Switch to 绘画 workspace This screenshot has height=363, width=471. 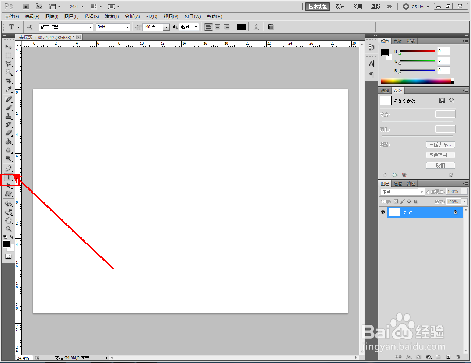click(x=358, y=7)
